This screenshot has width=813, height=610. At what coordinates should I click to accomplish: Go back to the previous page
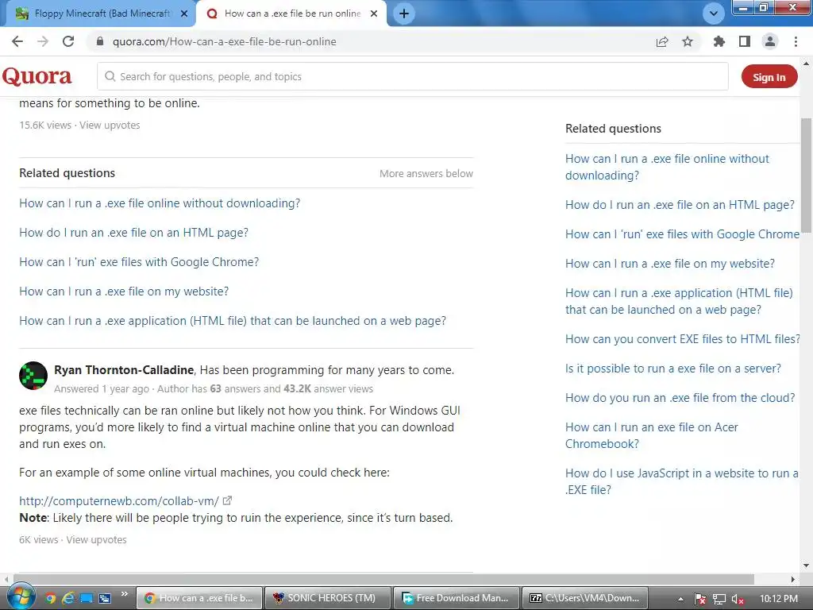[x=17, y=41]
